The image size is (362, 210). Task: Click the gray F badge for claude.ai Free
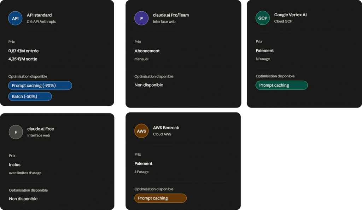(x=16, y=132)
